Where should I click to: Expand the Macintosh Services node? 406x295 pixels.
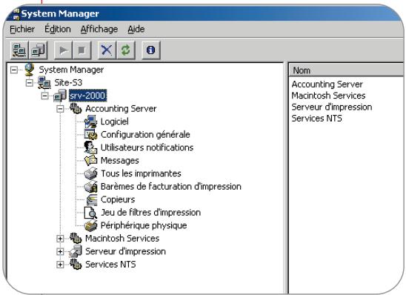(x=60, y=239)
